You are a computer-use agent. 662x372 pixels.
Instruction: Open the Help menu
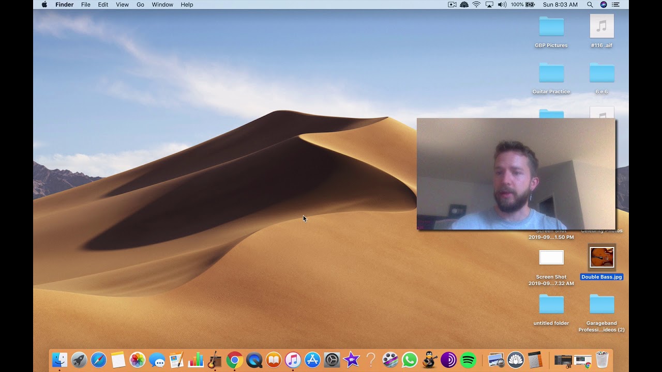pyautogui.click(x=187, y=5)
